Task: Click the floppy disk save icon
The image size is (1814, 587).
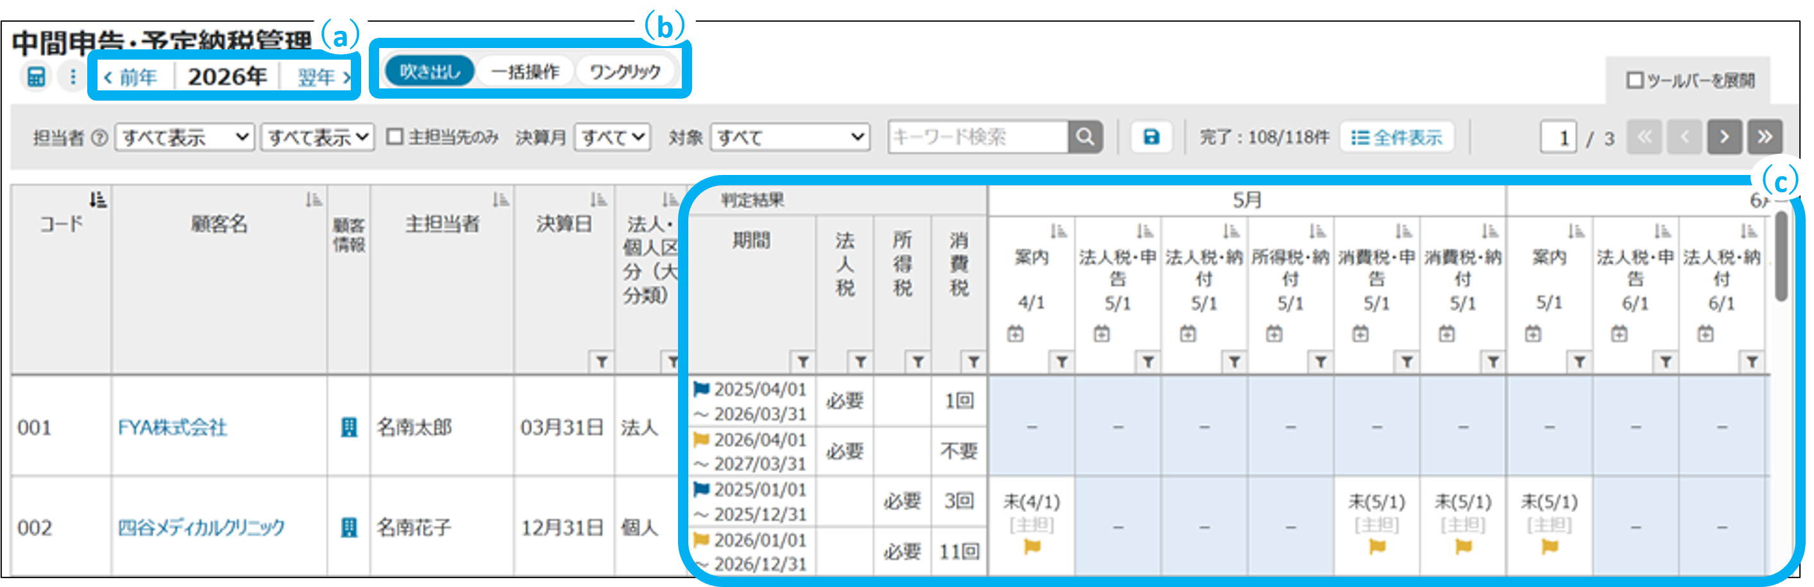Action: pos(1151,136)
